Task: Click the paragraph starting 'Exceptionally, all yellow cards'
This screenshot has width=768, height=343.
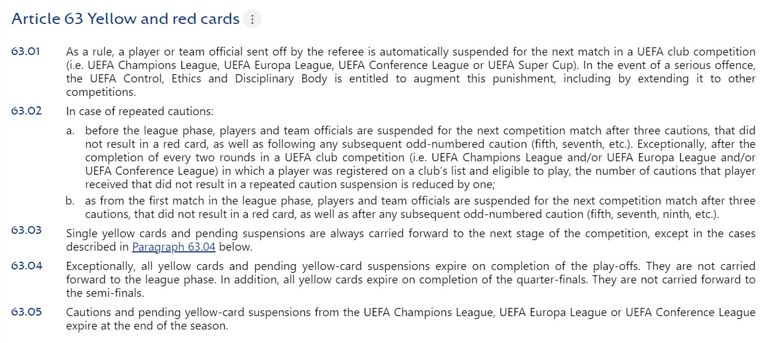Action: click(410, 279)
